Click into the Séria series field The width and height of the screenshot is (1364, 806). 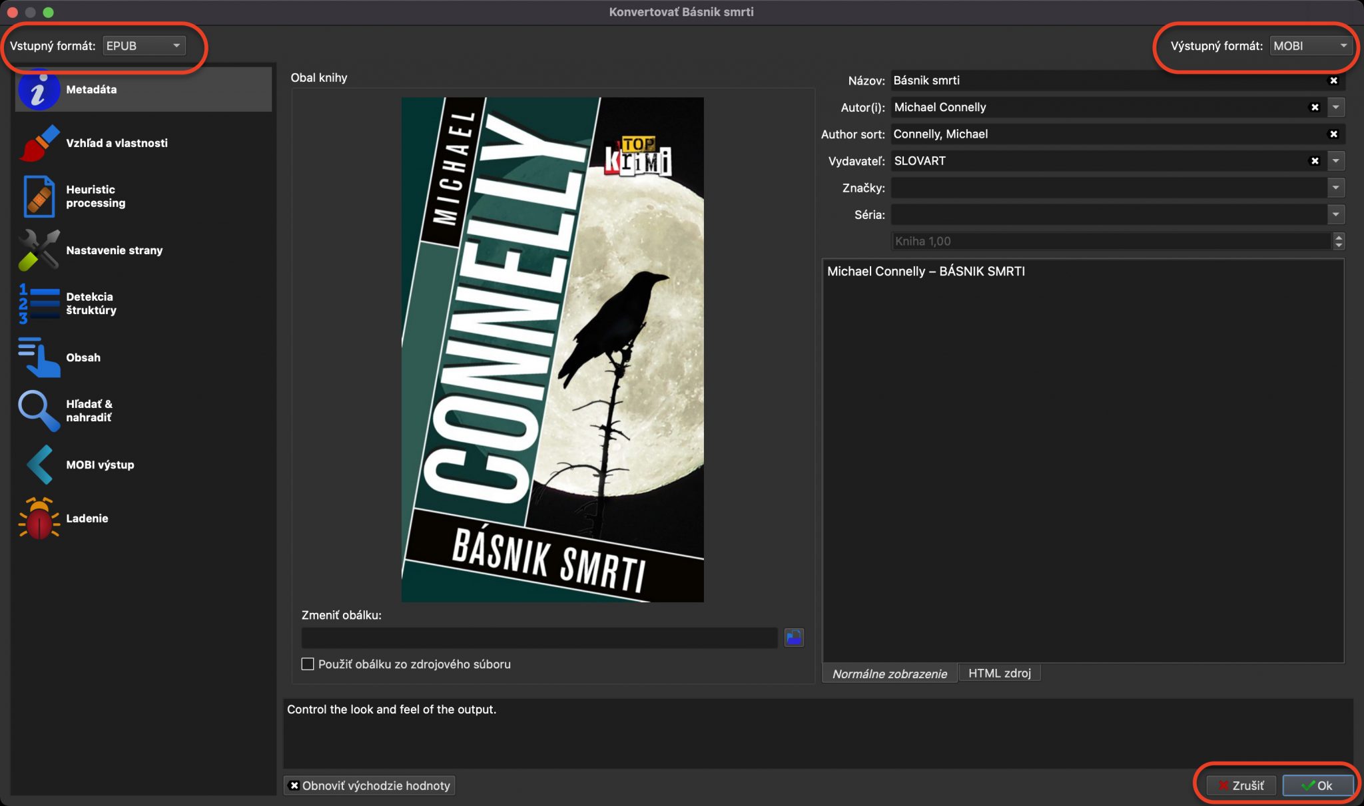[1109, 214]
